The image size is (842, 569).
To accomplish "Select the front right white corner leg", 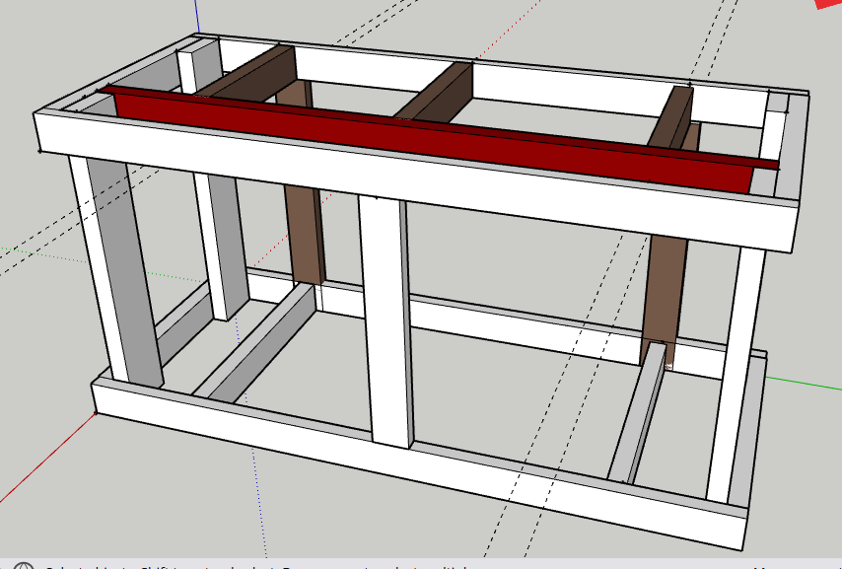I will pyautogui.click(x=737, y=376).
